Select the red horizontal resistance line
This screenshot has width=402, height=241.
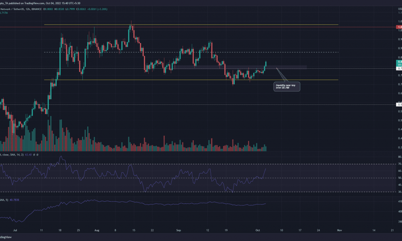coord(198,27)
